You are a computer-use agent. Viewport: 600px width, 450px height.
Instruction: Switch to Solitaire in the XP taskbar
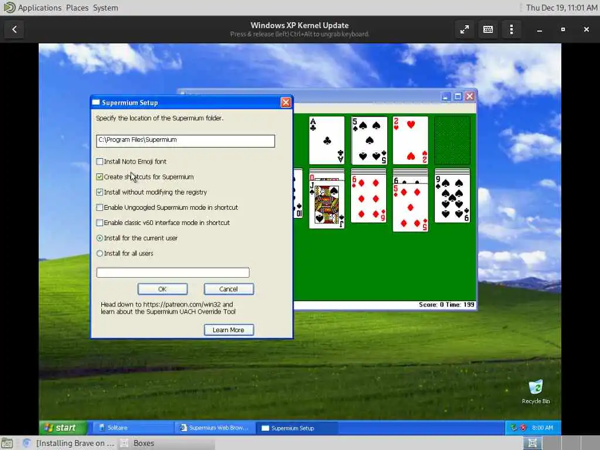(132, 428)
